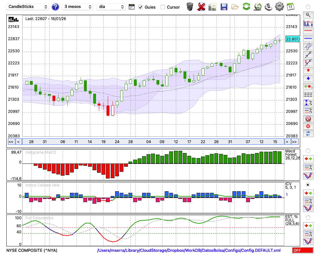Click the silver euro symbol icon

(x=269, y=7)
